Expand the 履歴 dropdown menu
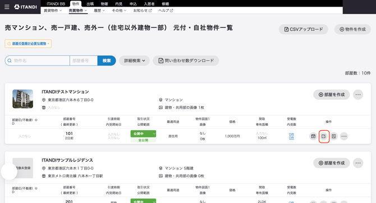The image size is (376, 203). tap(99, 11)
